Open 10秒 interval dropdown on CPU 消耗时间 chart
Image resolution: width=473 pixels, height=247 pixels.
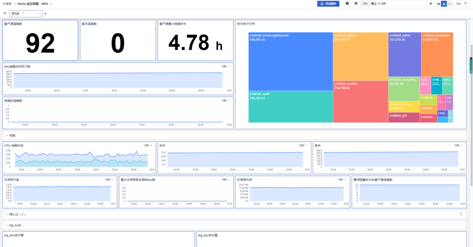coord(148,145)
